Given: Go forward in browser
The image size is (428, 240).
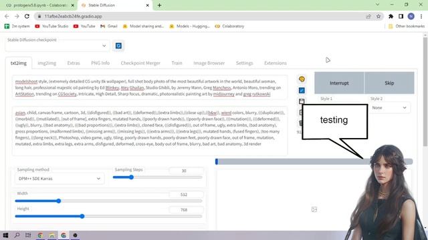Looking at the screenshot, I should [17, 16].
